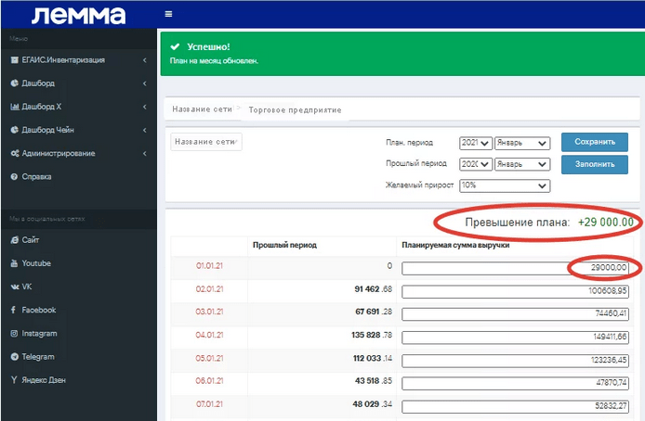Click the Яндекс Дзен icon

[14, 380]
